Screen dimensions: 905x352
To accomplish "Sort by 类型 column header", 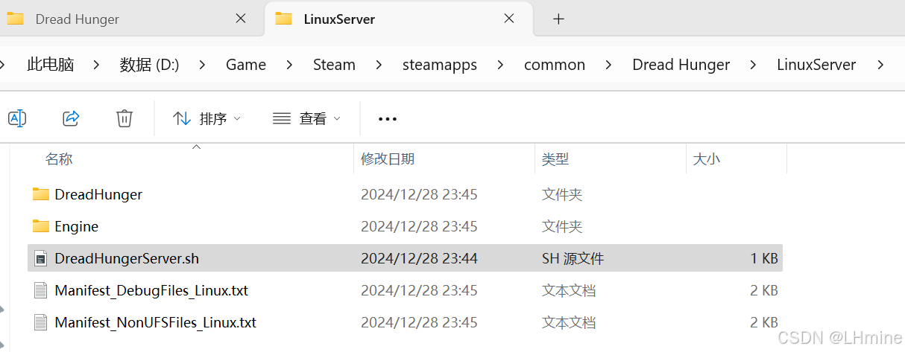I will click(x=555, y=159).
